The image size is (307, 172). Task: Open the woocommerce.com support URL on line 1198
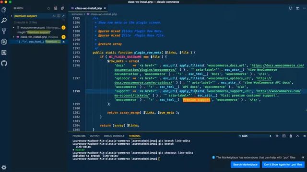pos(278,91)
